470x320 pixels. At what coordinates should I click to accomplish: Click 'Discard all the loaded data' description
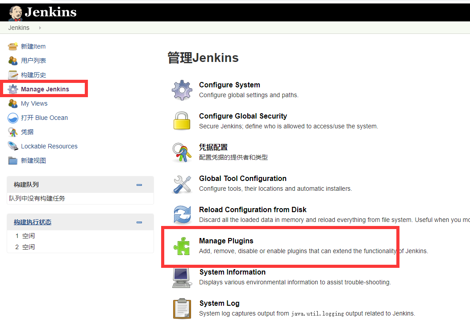point(334,220)
